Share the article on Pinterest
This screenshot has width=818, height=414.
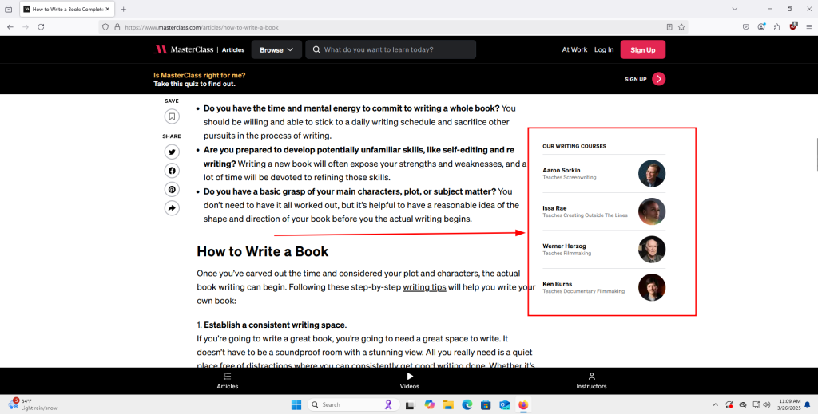coord(172,189)
